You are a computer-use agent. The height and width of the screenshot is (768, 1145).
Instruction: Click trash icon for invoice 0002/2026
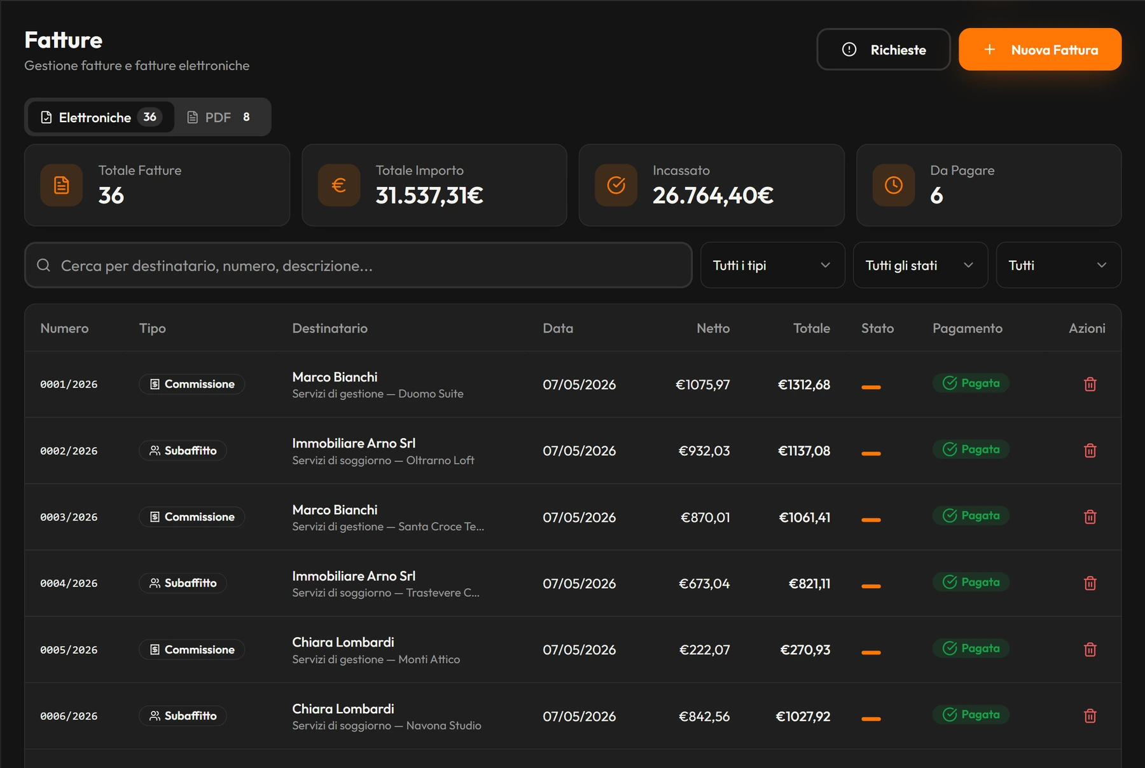[1090, 451]
